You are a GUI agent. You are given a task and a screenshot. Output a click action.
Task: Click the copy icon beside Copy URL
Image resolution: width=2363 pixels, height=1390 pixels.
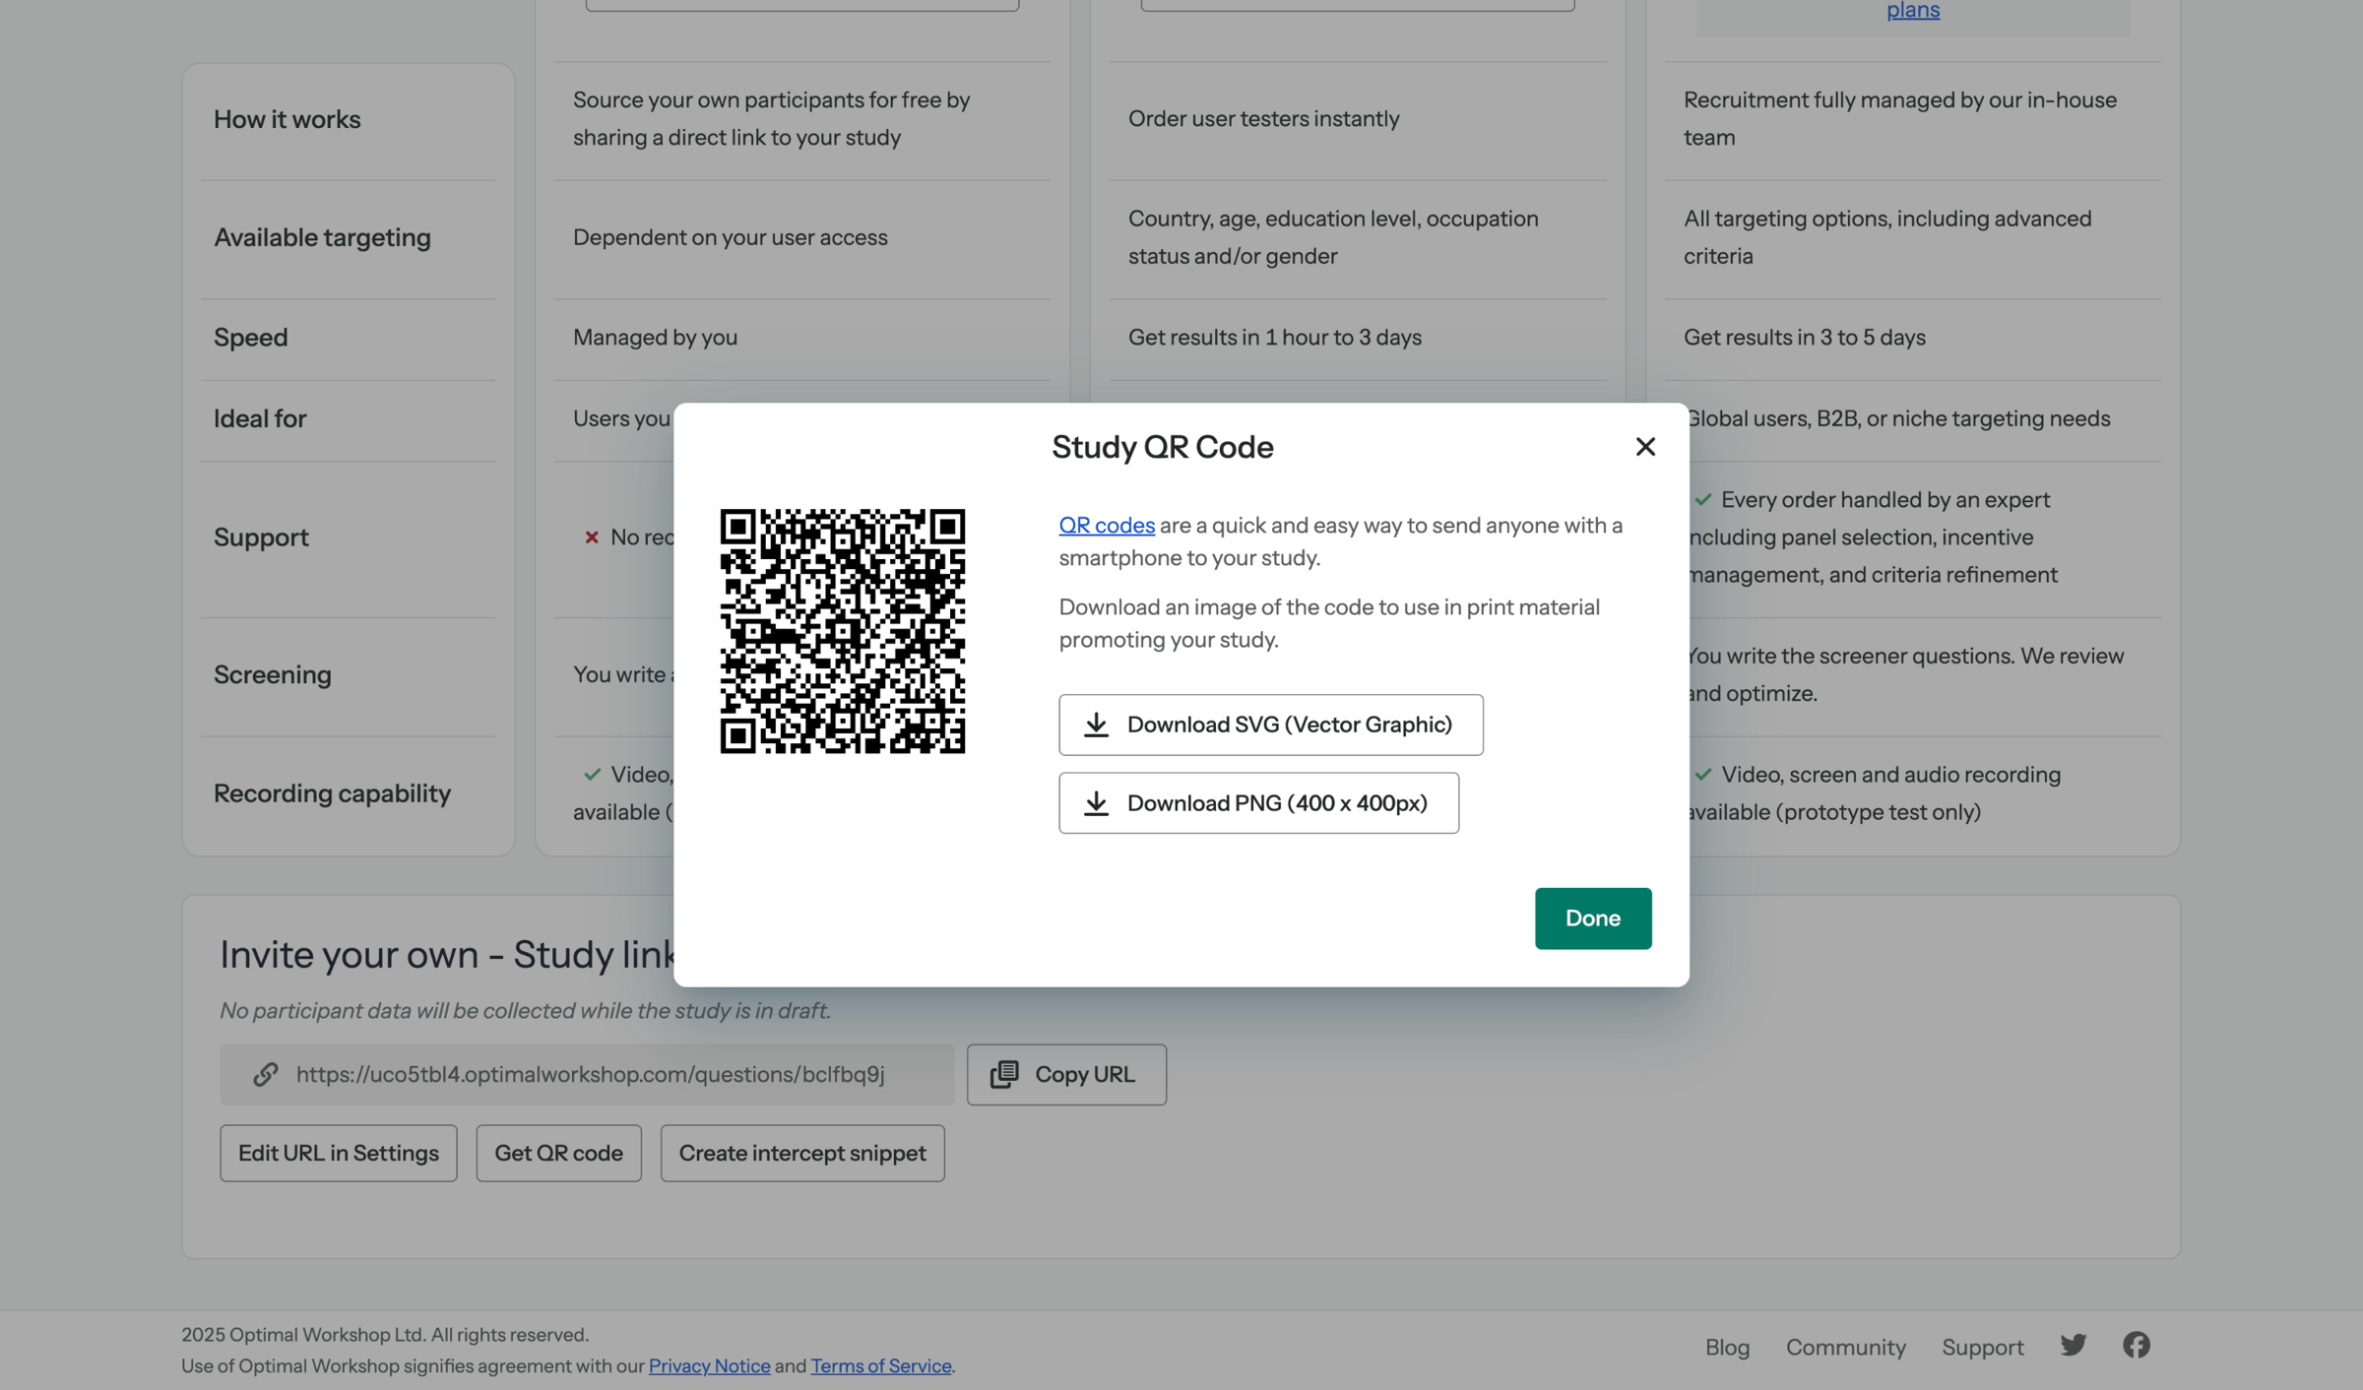1004,1074
